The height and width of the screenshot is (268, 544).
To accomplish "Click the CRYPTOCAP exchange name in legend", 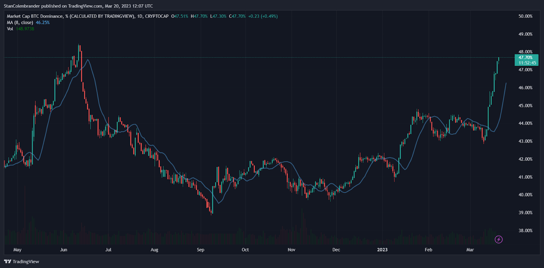I will (157, 16).
